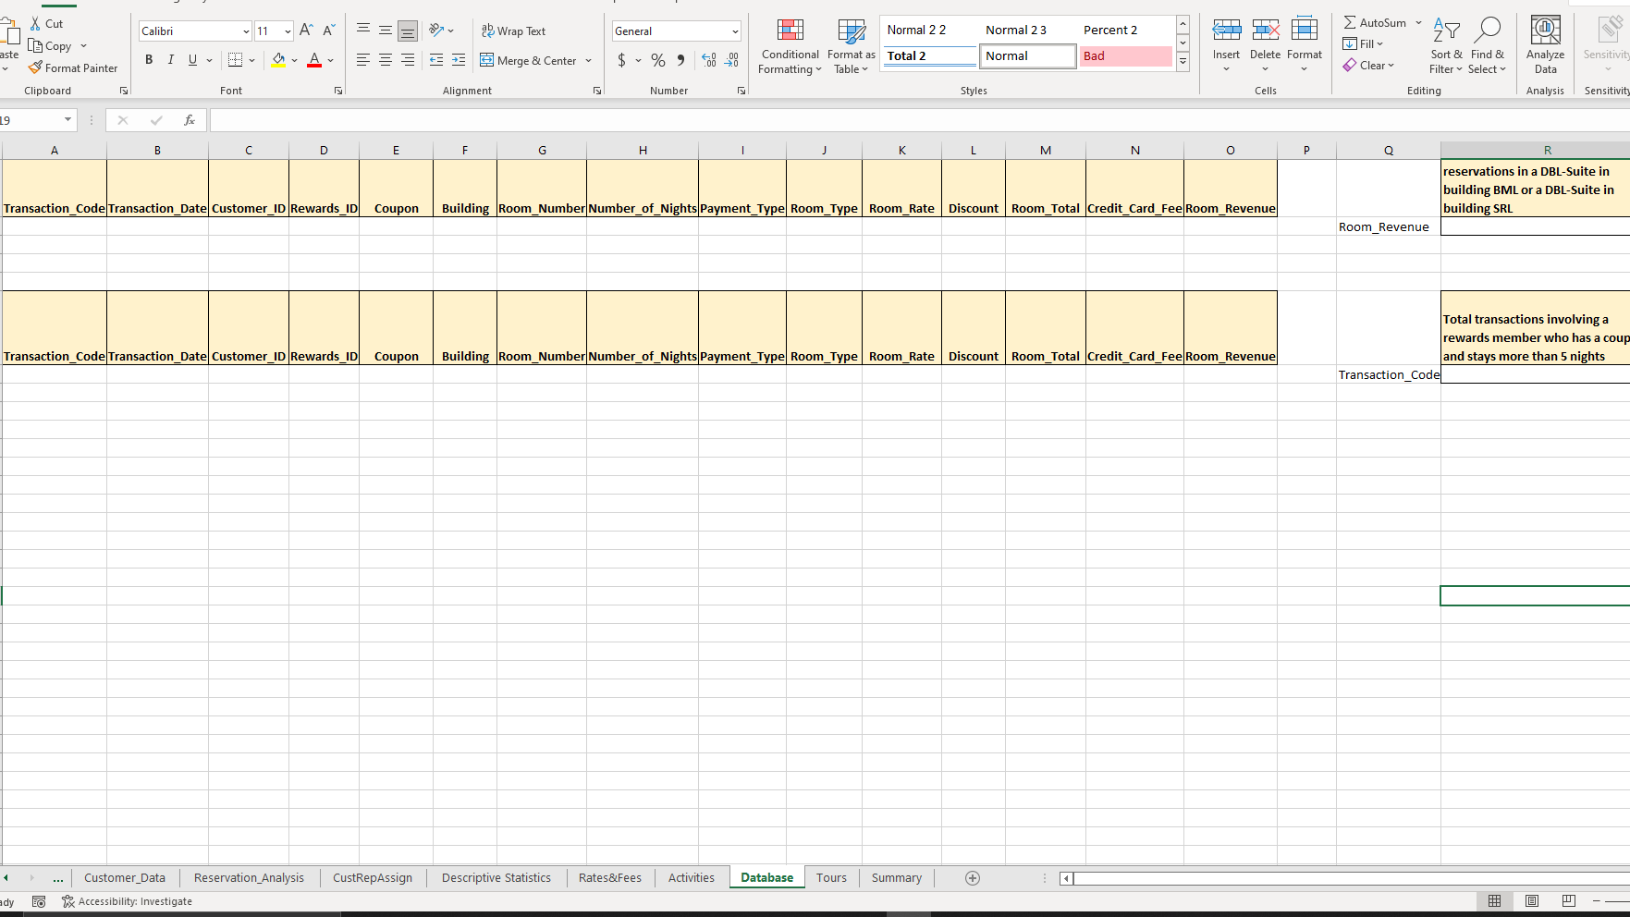Increase font size with the large A
Screen dimensions: 1630x917
click(306, 31)
